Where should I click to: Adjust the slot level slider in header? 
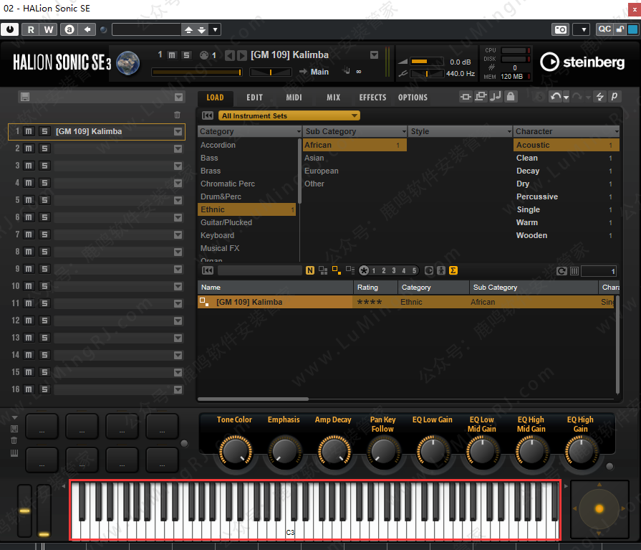[x=197, y=72]
